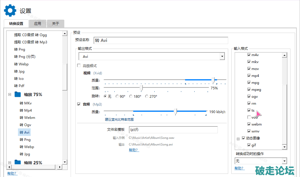Click the 缩放 75% folder icon
Image resolution: width=300 pixels, height=177 pixels.
[x=18, y=94]
